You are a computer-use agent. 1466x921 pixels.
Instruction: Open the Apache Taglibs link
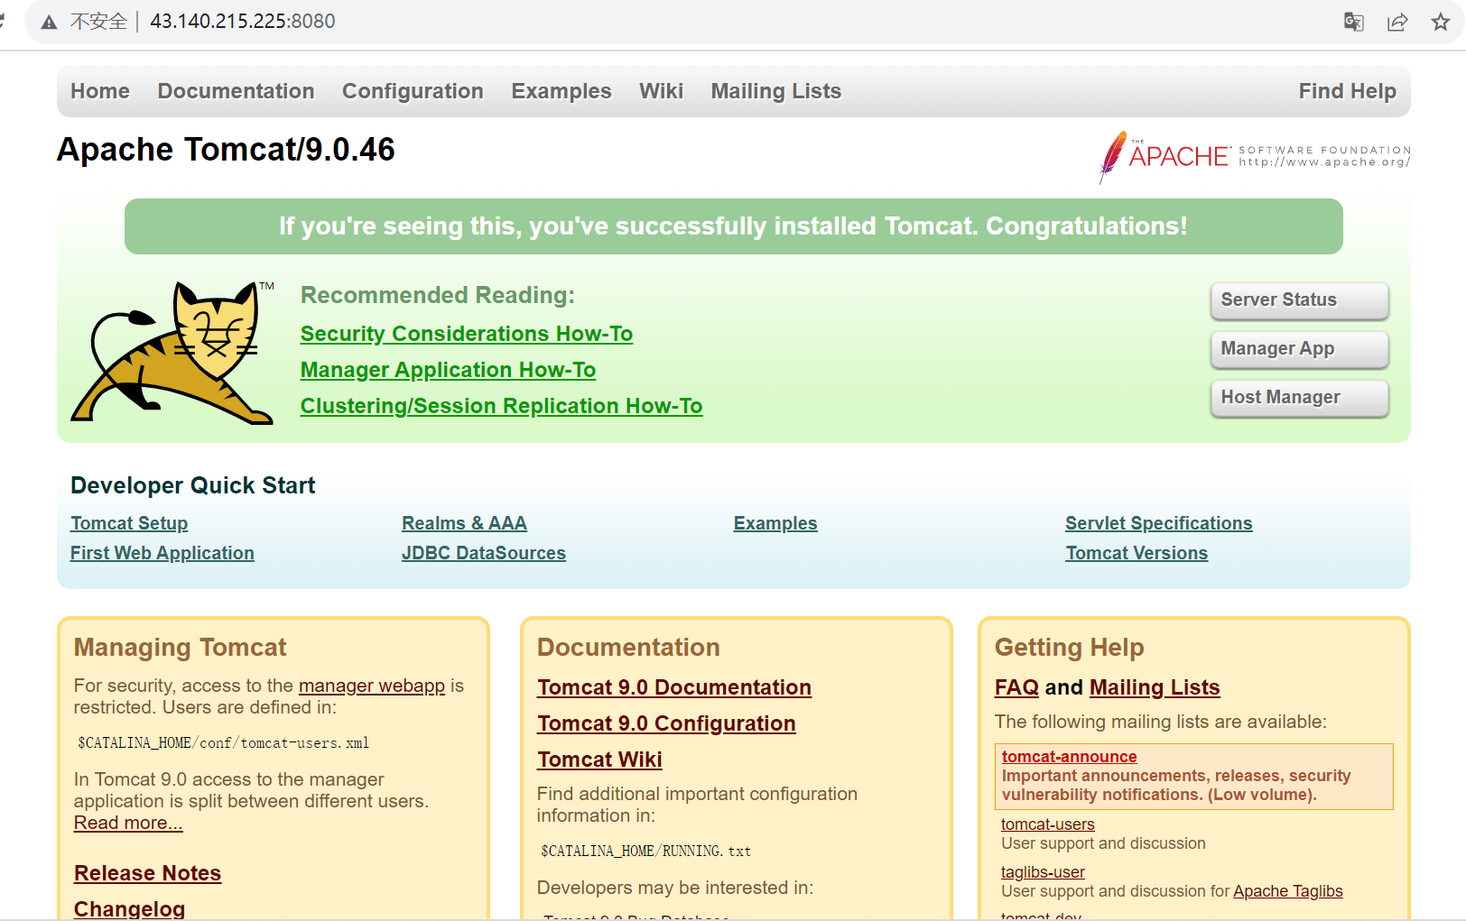point(1287,891)
